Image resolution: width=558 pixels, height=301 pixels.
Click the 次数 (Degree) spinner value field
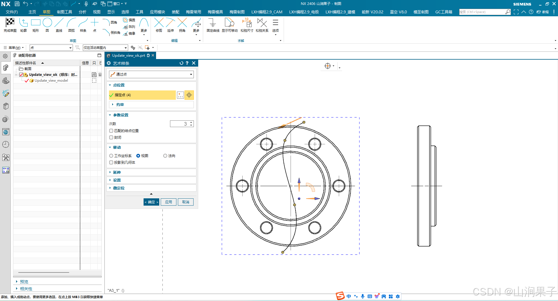point(180,124)
